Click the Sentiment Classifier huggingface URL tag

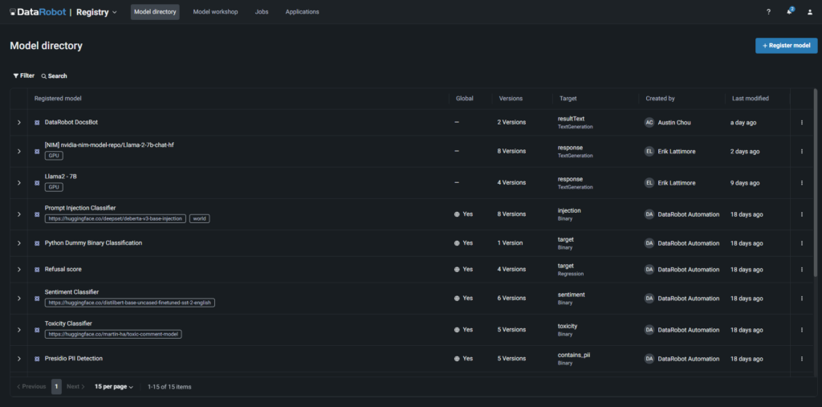point(131,303)
